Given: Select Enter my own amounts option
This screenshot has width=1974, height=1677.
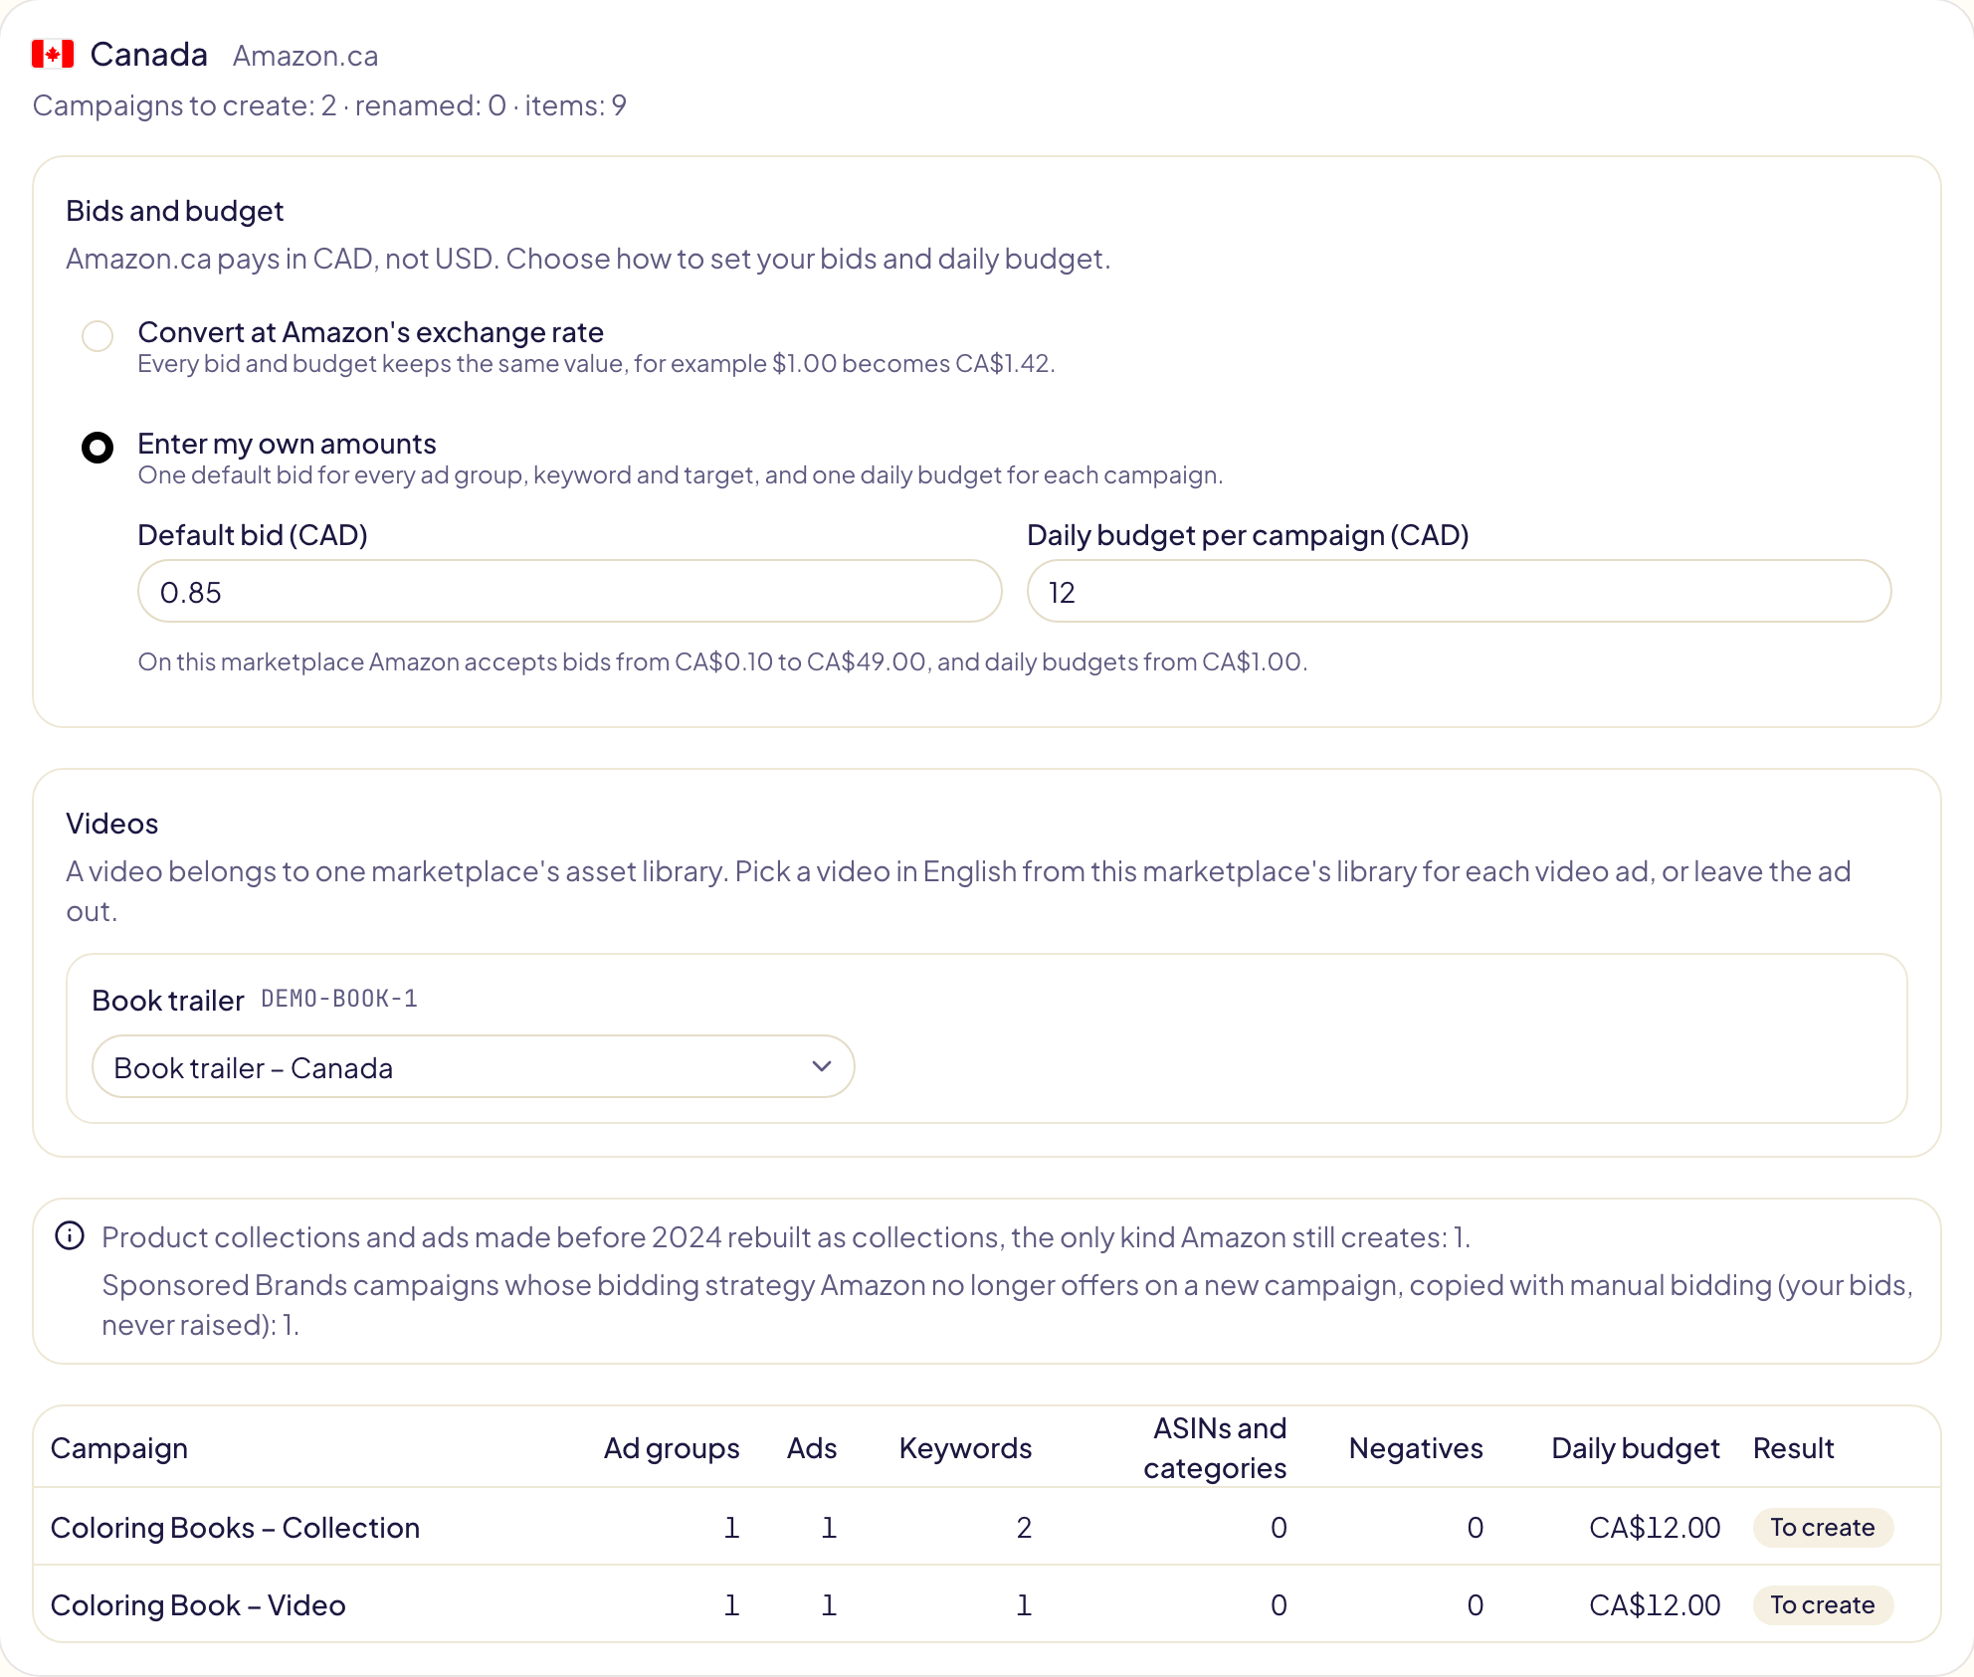Looking at the screenshot, I should [x=98, y=448].
